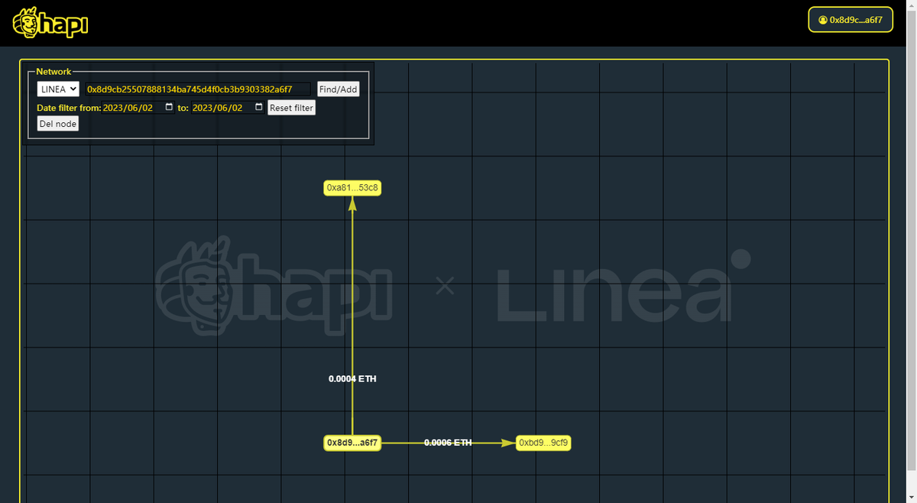Click the Find/Add button
The image size is (917, 503).
point(338,89)
